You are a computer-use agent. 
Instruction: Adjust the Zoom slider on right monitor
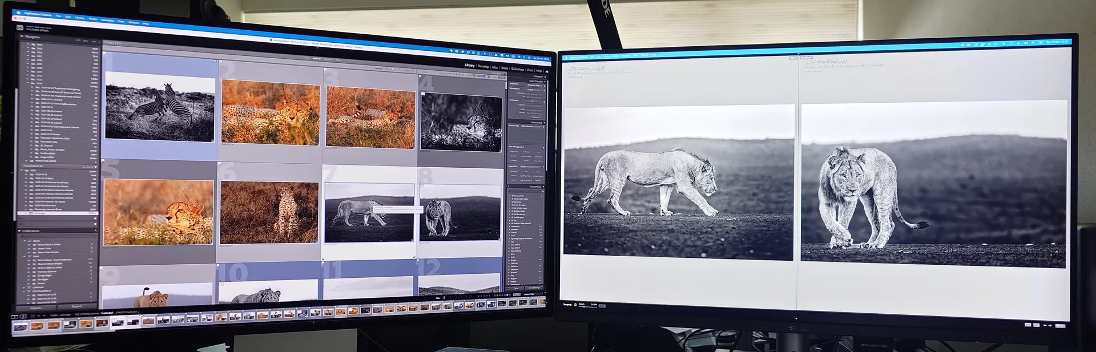tap(587, 308)
